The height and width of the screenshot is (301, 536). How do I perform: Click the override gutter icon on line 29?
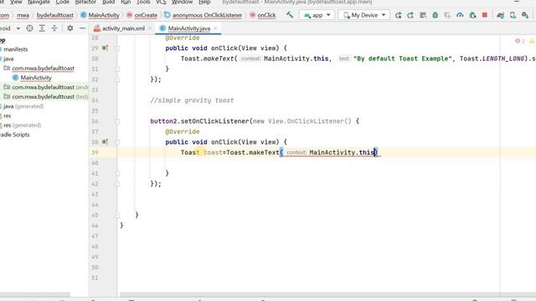(105, 48)
